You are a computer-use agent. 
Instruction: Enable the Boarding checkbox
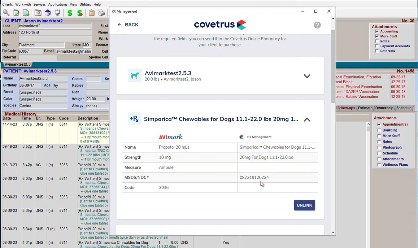coord(379,130)
